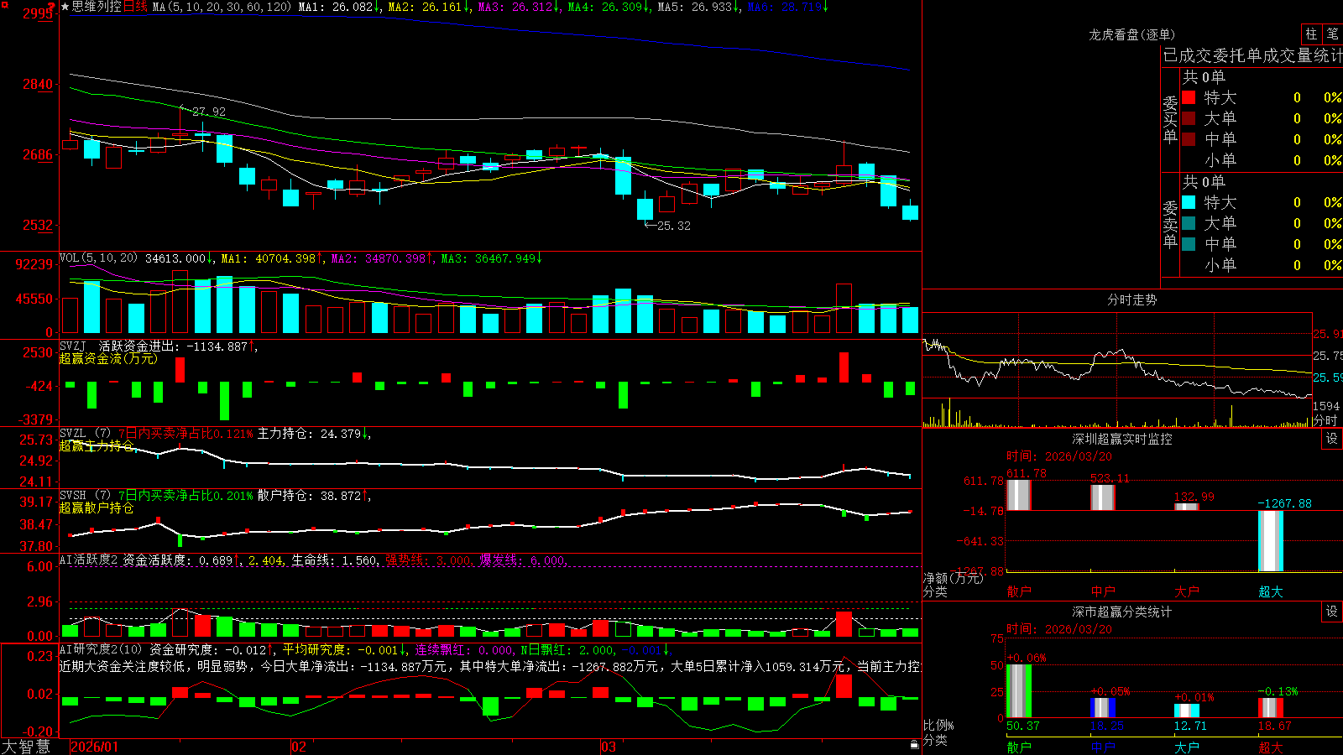Click the 25.32 low price annotation
This screenshot has height=755, width=1343.
(x=673, y=226)
